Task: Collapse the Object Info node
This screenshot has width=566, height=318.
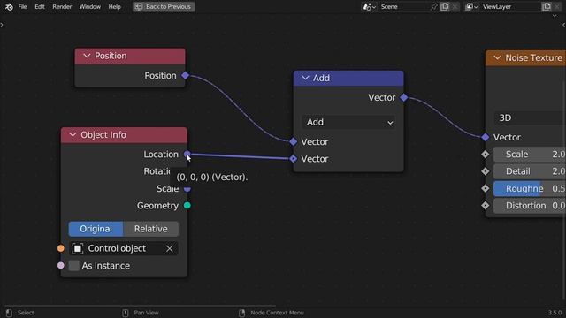Action: pyautogui.click(x=73, y=135)
